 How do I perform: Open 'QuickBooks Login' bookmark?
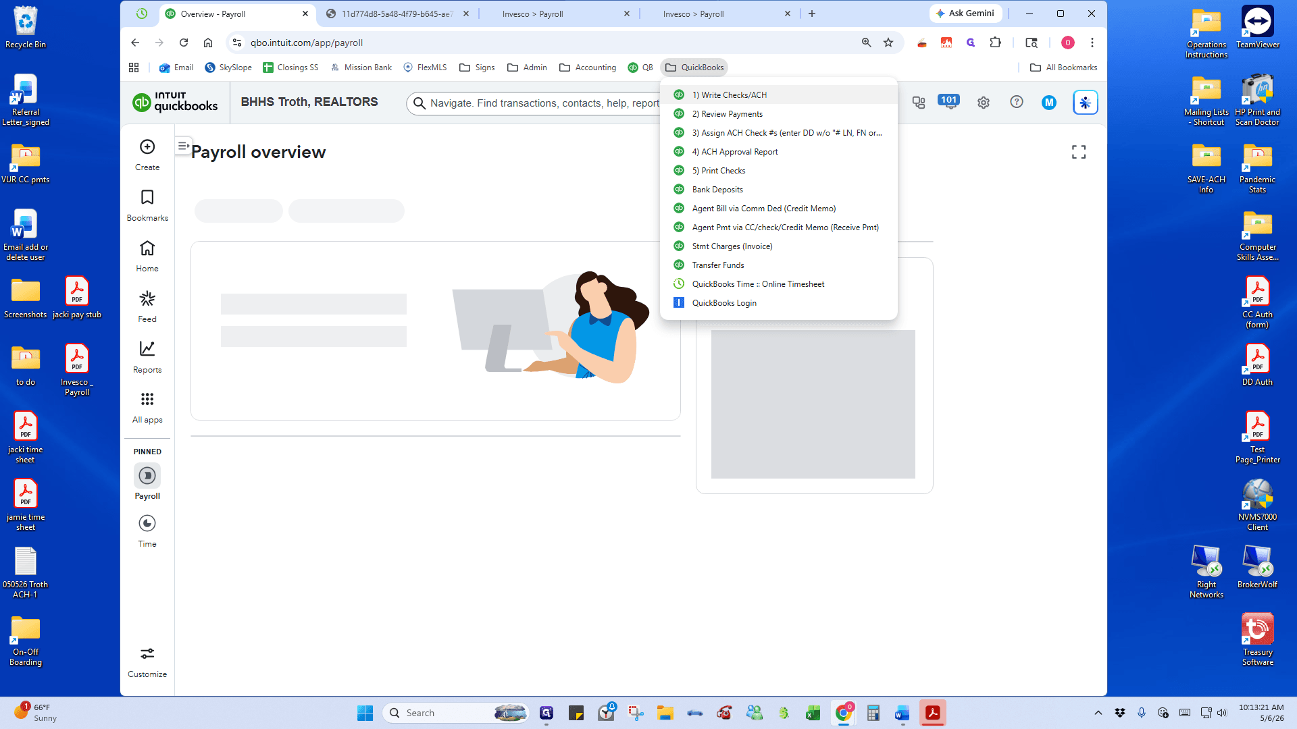tap(779, 303)
